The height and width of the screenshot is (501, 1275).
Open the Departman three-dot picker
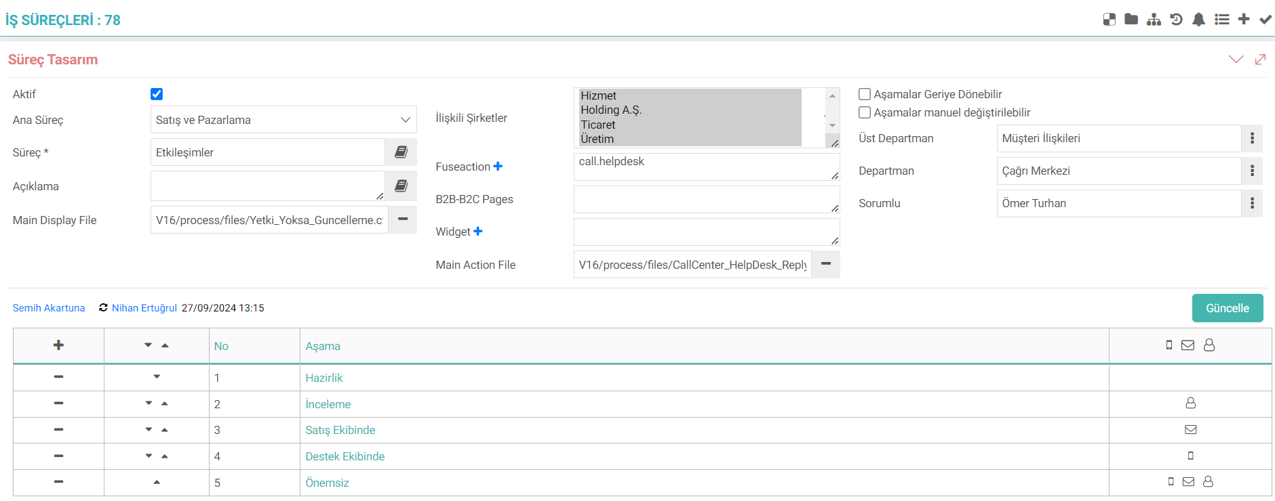click(1252, 171)
